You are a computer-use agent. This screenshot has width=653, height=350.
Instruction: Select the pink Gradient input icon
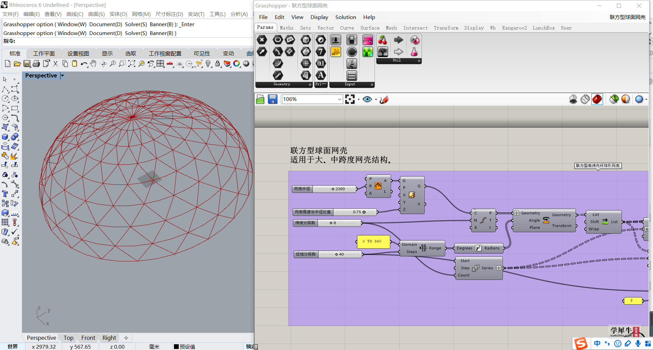coord(368,40)
